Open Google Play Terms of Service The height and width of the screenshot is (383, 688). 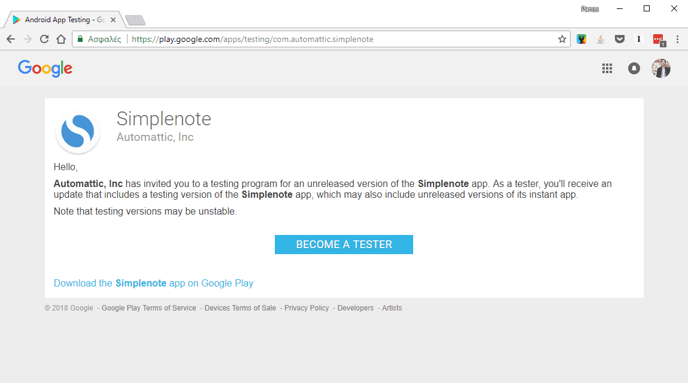point(148,308)
